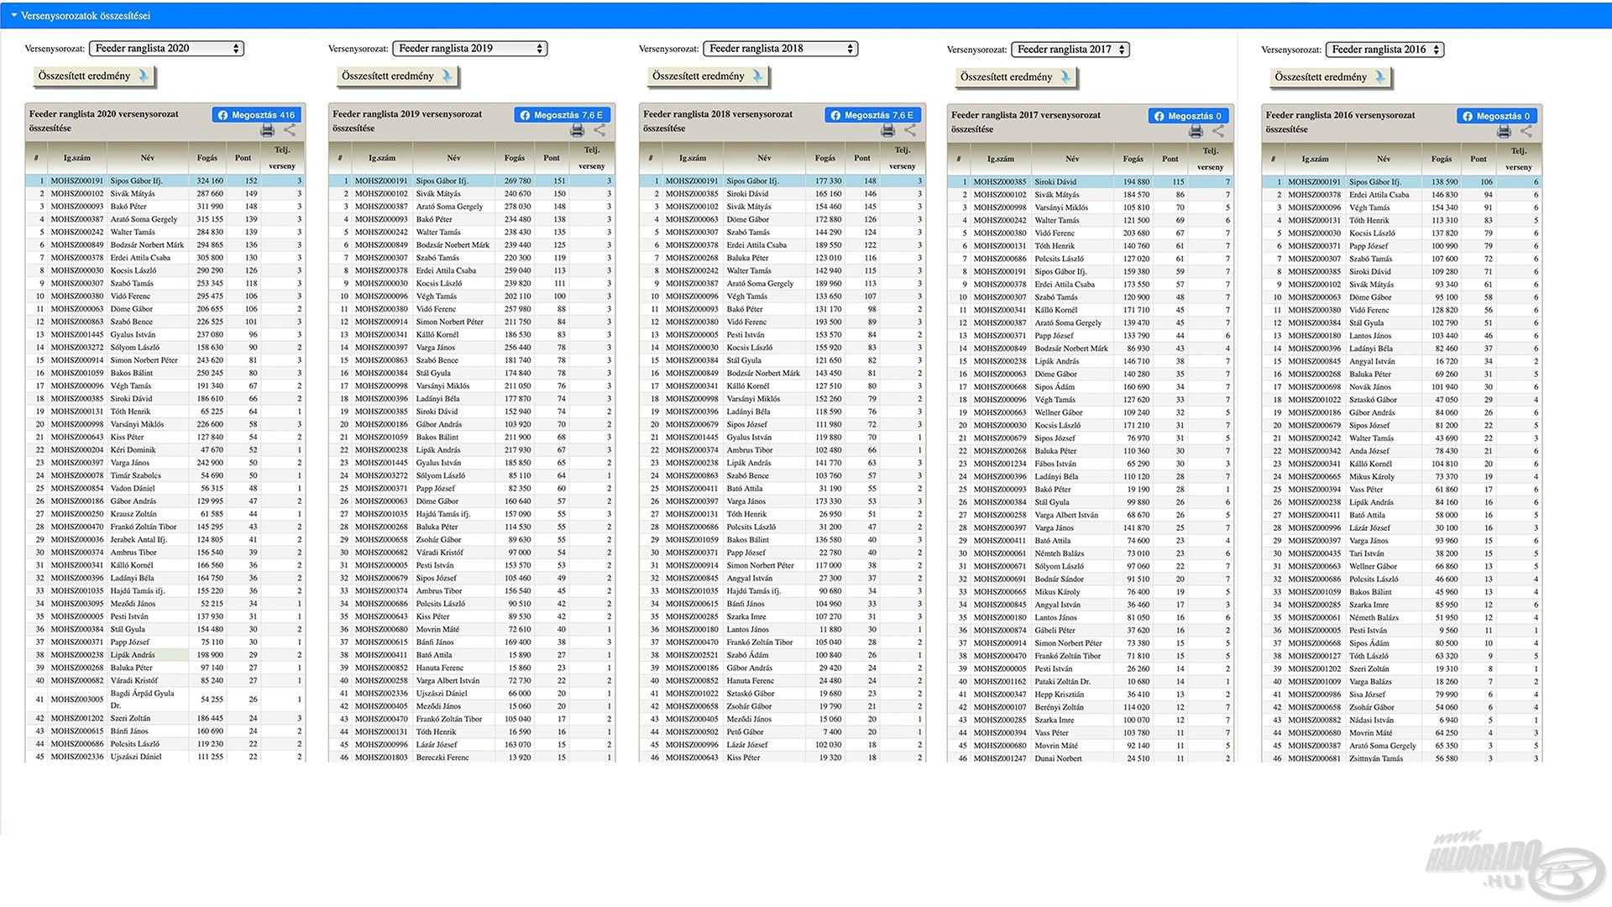
Task: Click the Facebook Megosztás 416 button
Action: coord(257,115)
